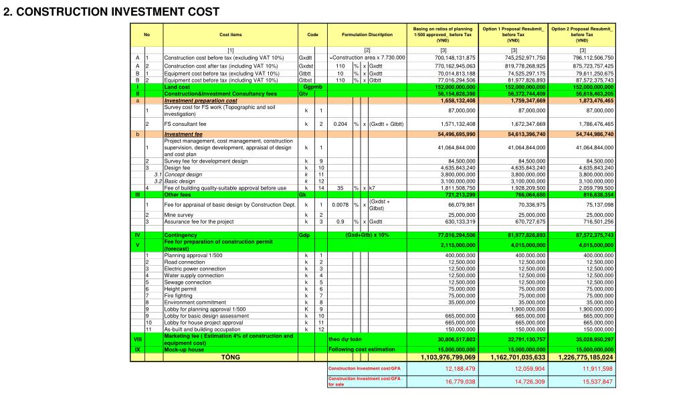Select 'Environment commitment' item
The height and width of the screenshot is (411, 685).
click(195, 303)
